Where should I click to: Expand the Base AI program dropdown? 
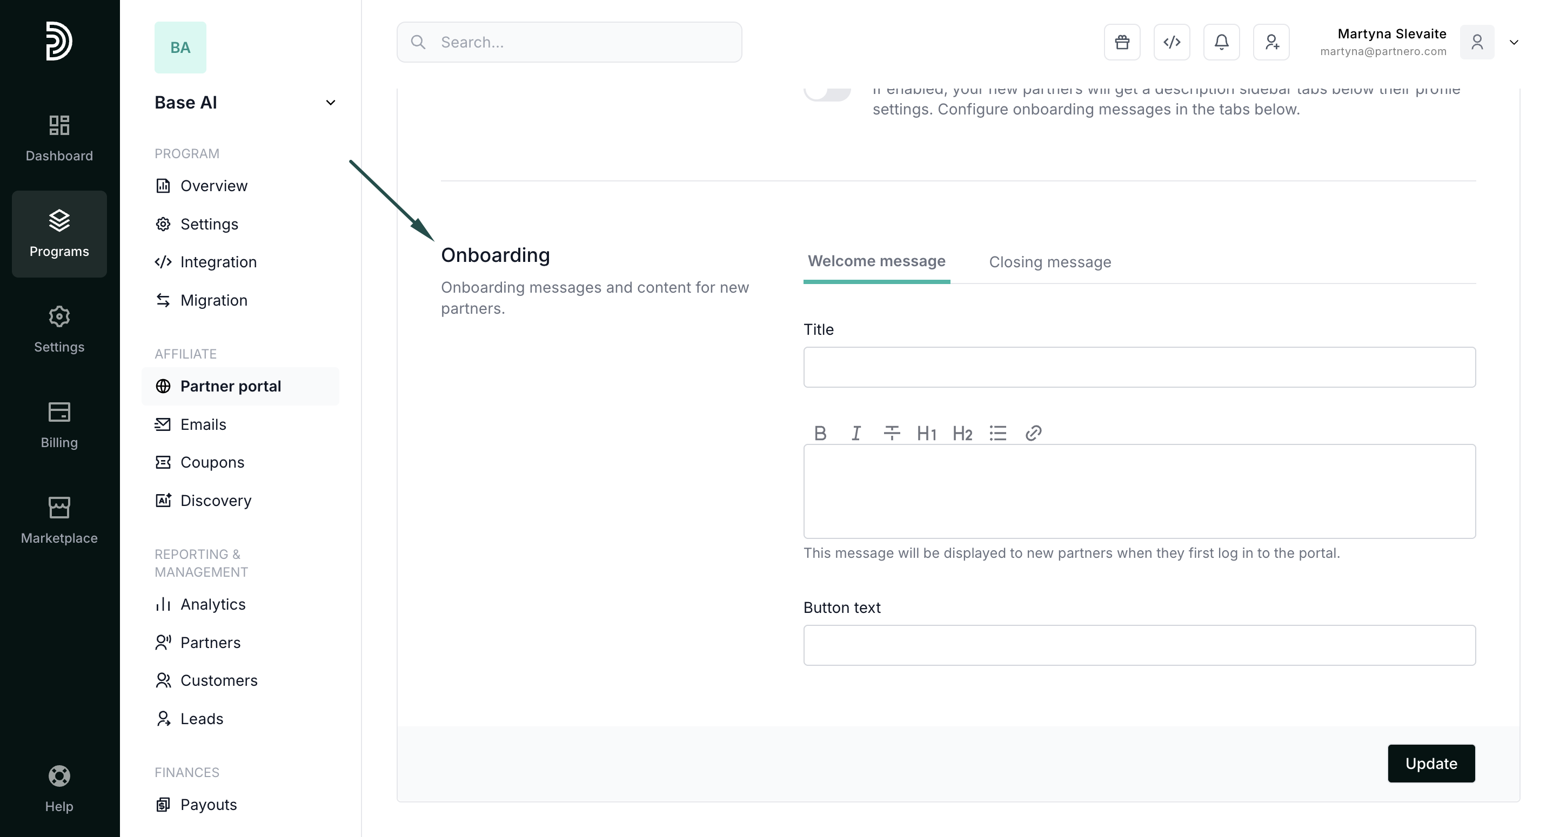pyautogui.click(x=330, y=103)
